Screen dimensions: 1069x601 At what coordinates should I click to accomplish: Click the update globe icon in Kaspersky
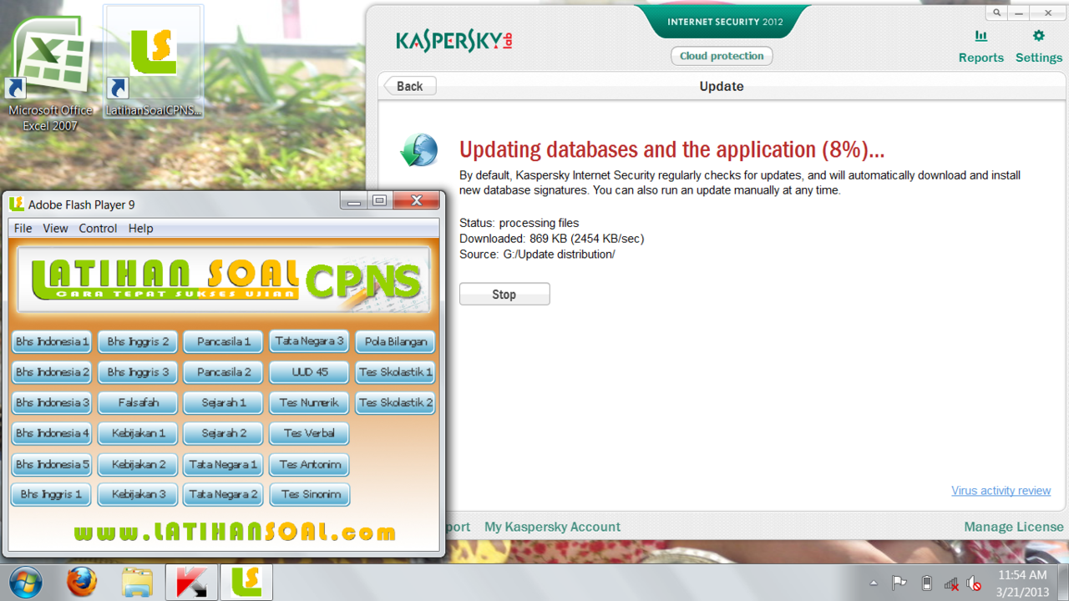click(x=418, y=150)
